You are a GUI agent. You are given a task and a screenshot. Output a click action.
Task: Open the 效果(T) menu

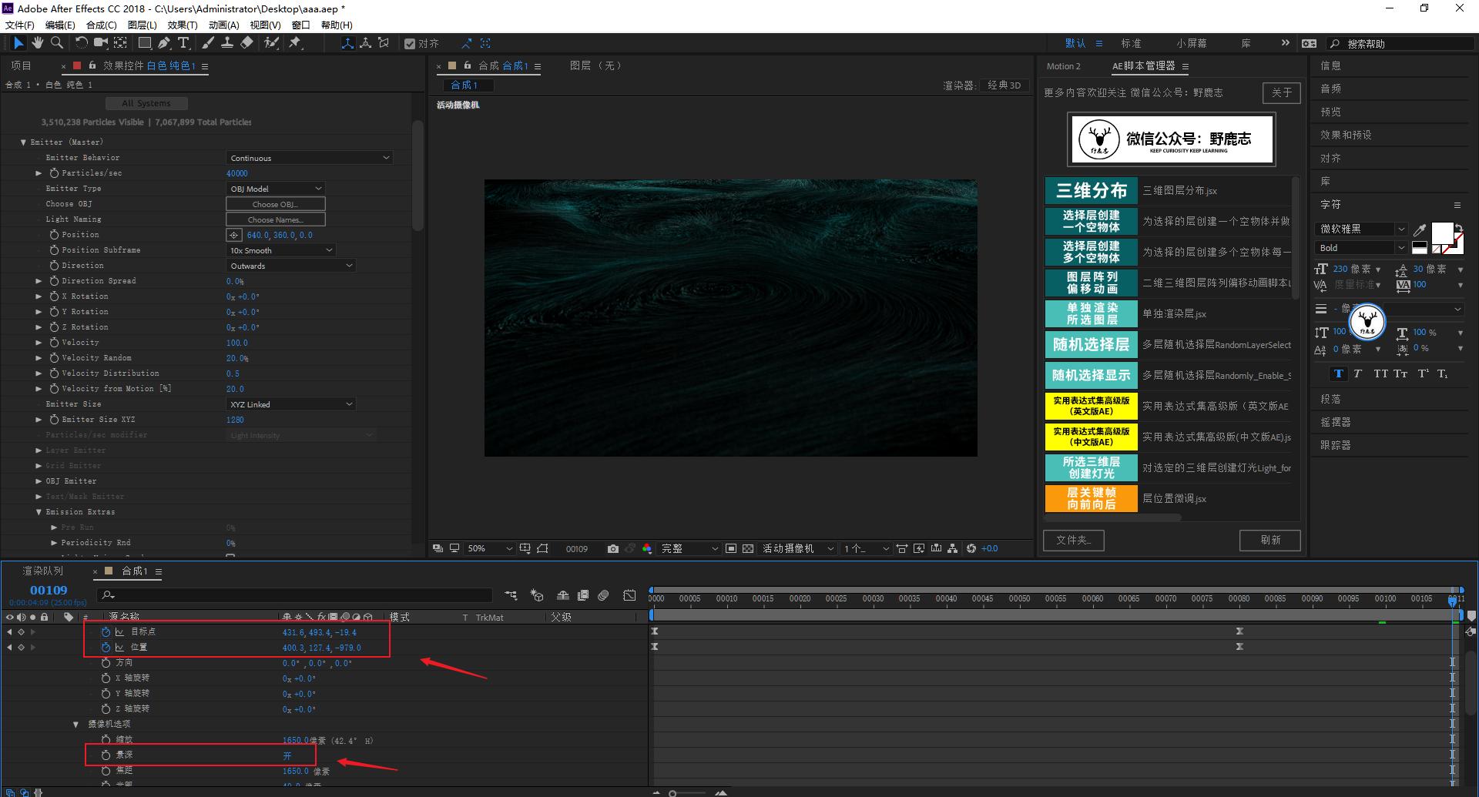(x=182, y=25)
